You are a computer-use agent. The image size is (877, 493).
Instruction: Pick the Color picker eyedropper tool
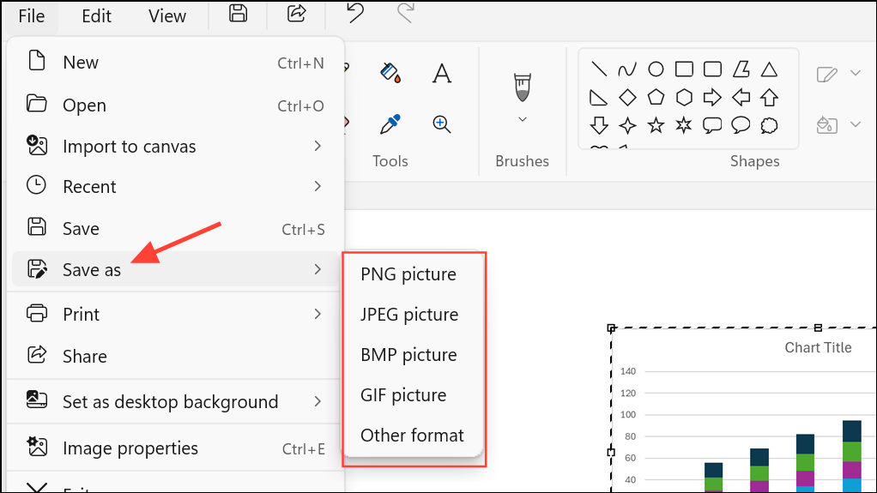pyautogui.click(x=391, y=124)
